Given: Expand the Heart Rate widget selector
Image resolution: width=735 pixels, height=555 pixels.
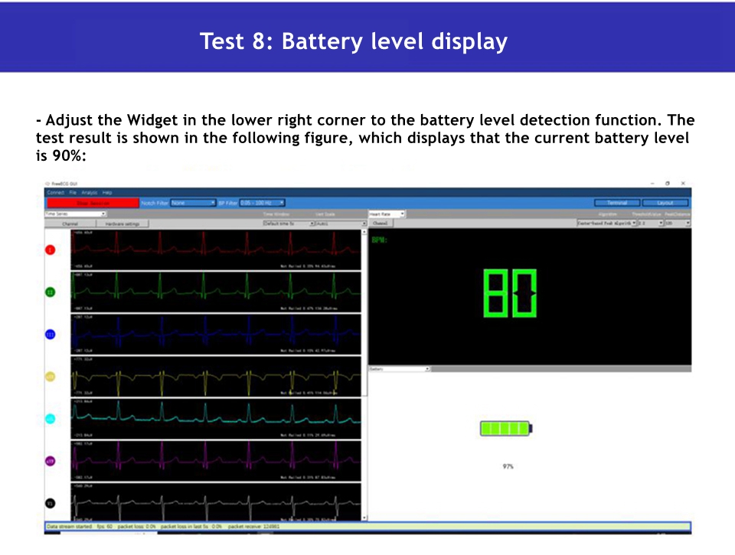Looking at the screenshot, I should coord(387,214).
